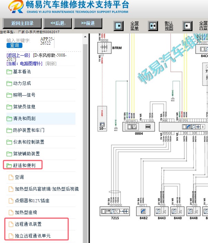This screenshot has height=243, width=208.
Task: Click 刷新 link
Action: (51, 64)
